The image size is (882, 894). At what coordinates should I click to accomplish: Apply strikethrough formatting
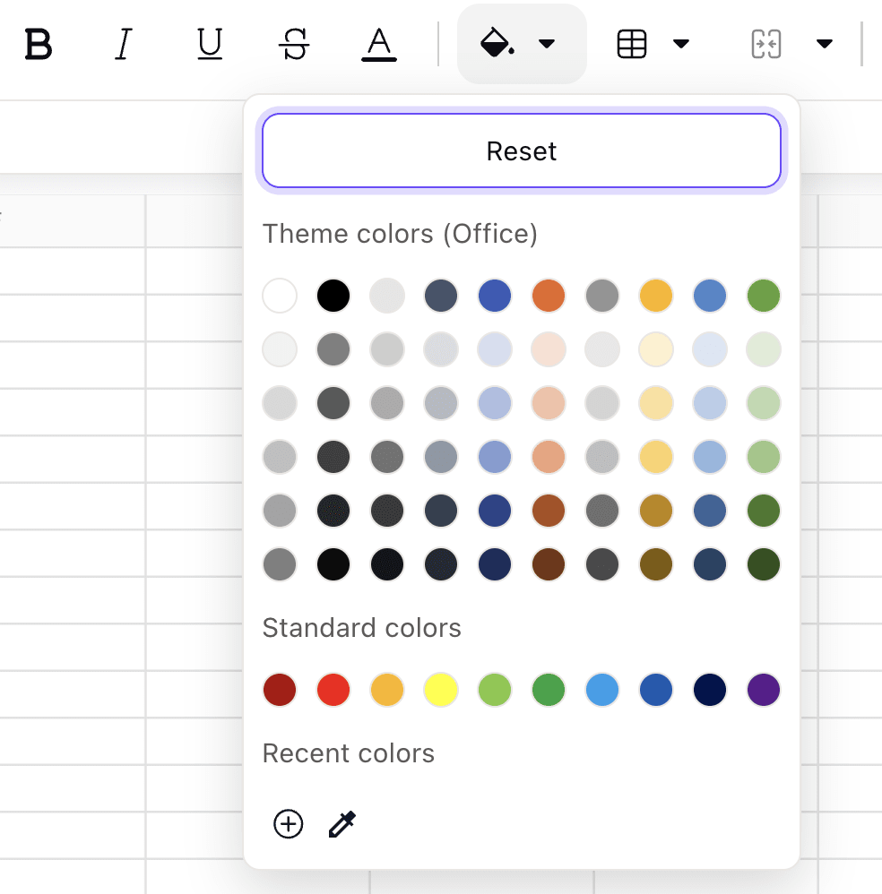click(x=293, y=45)
